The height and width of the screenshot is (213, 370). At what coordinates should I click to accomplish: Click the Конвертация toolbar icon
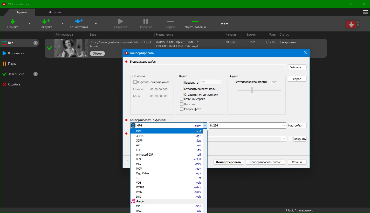tap(79, 21)
